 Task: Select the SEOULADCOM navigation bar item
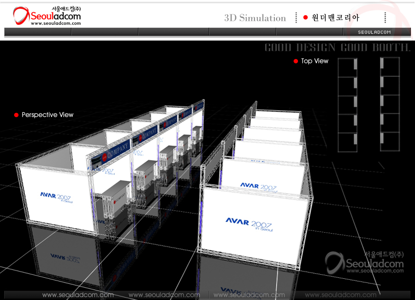coord(374,32)
